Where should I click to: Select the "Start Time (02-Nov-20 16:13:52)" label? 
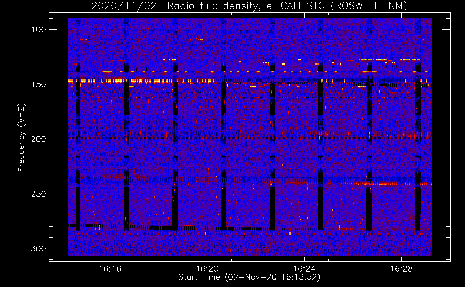coord(249,277)
